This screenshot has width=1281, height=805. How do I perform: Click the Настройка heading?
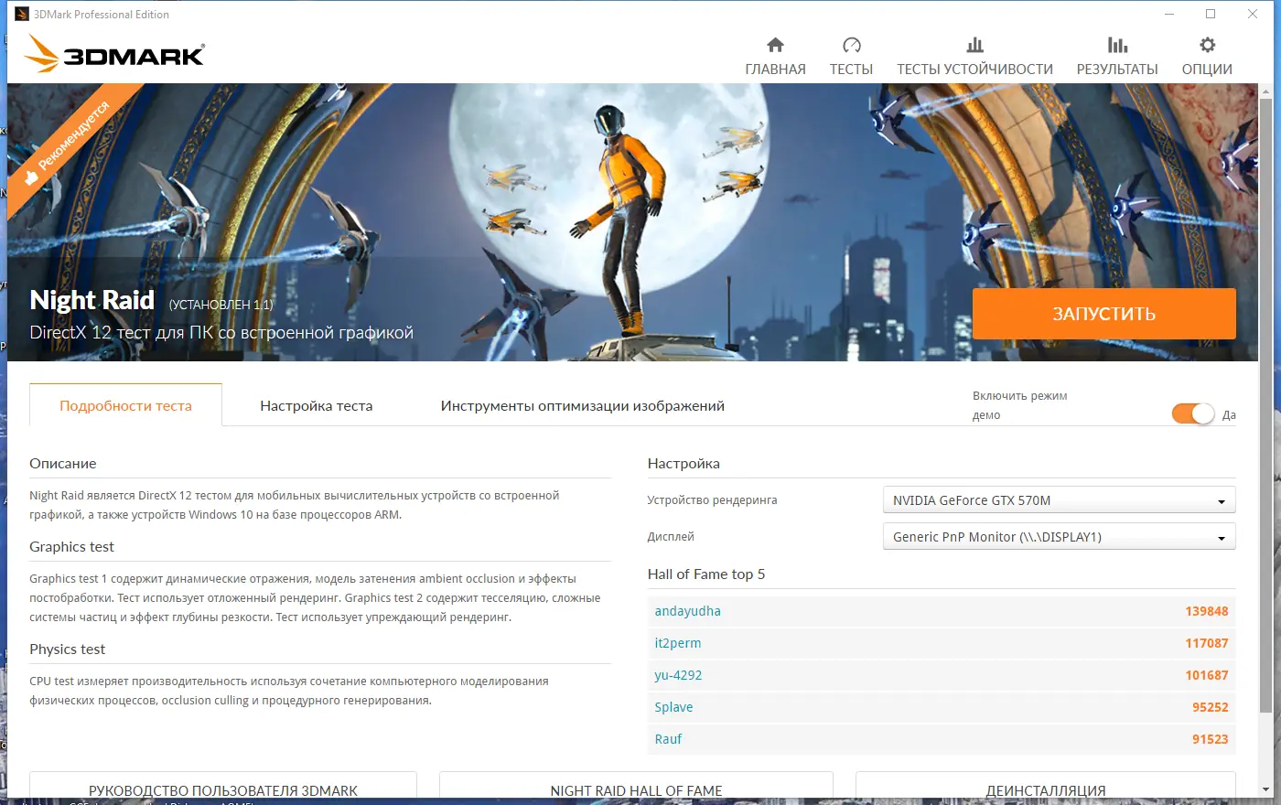click(684, 464)
